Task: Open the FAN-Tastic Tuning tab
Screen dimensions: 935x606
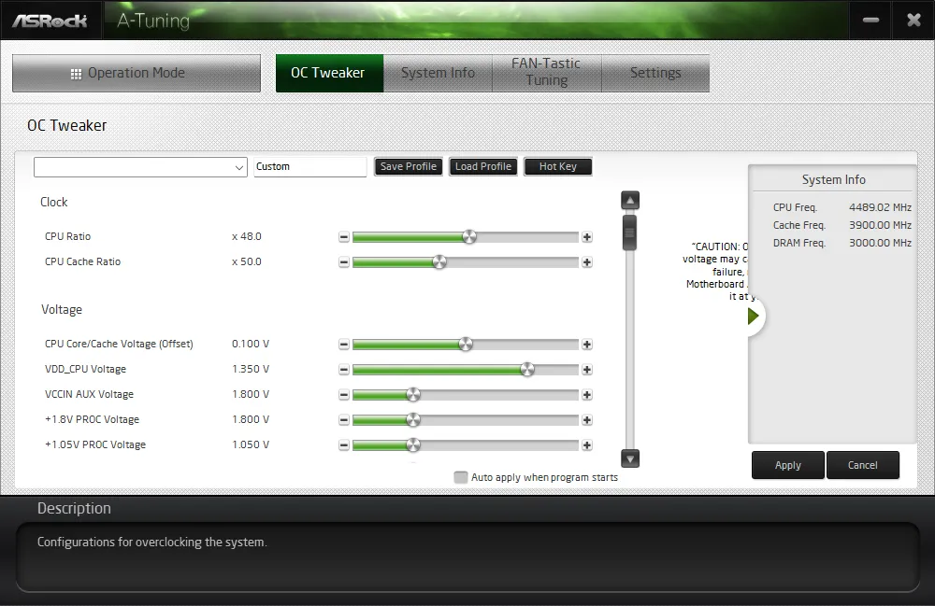Action: coord(547,73)
